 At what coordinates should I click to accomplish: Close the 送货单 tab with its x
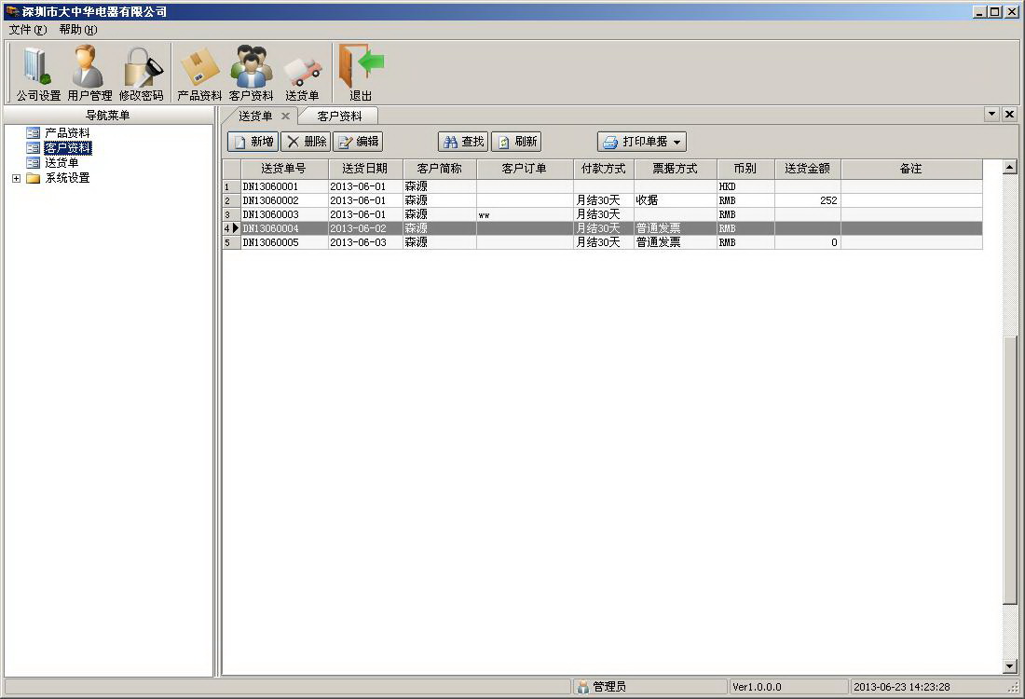tap(286, 116)
